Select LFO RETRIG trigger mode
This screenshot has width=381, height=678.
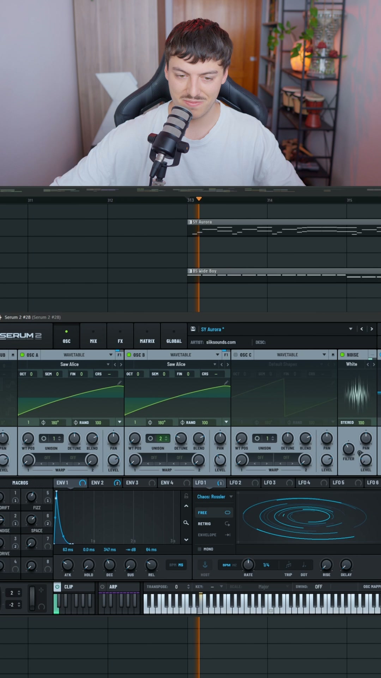click(214, 524)
